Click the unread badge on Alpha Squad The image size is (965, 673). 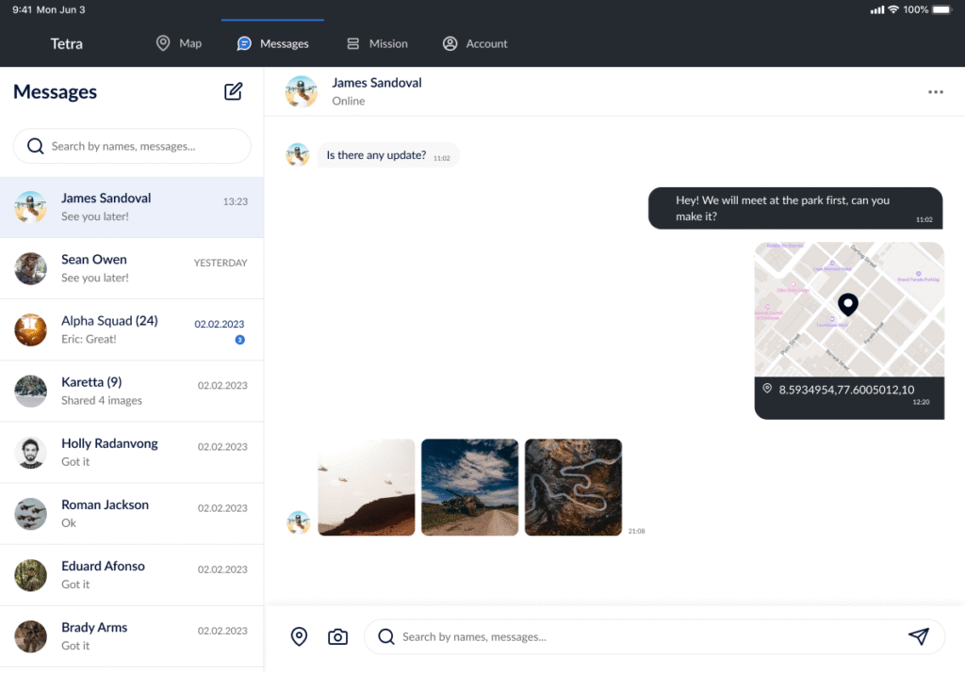(239, 340)
